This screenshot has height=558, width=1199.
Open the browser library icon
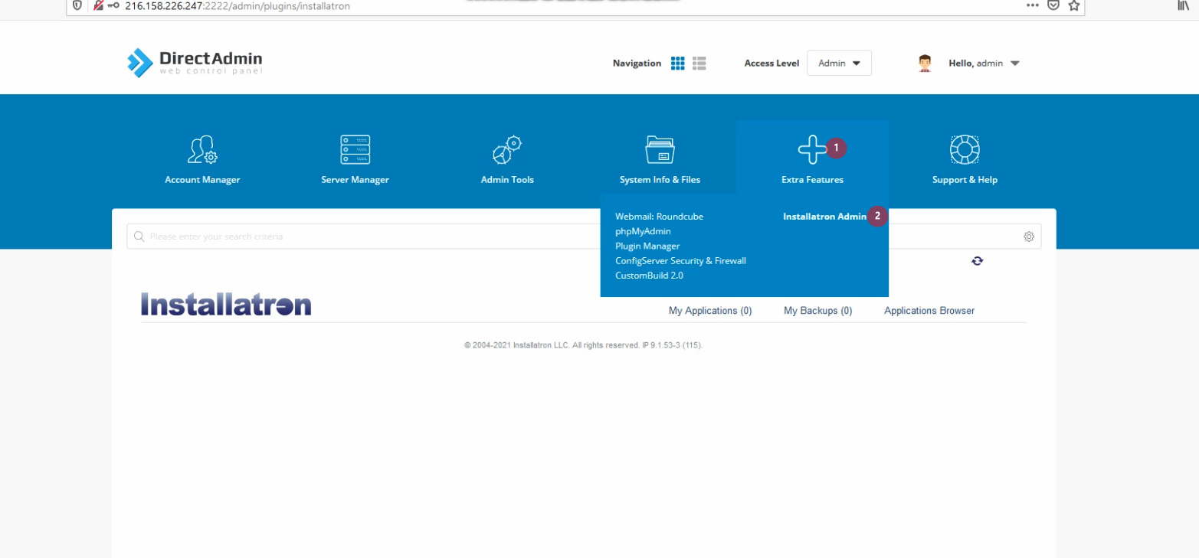1184,5
